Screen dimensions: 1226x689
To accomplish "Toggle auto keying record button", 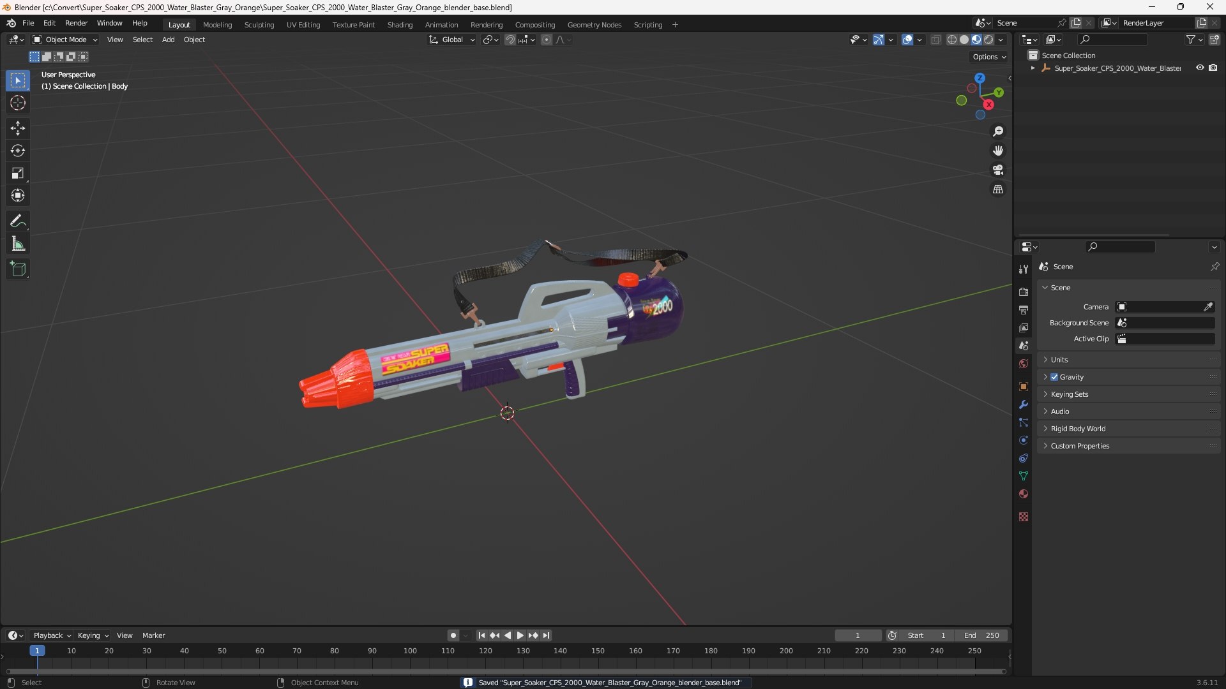I will tap(453, 635).
